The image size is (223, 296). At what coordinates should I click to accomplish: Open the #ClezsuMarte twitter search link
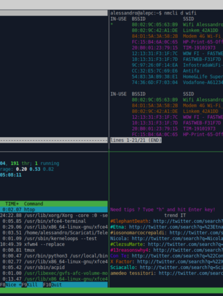pyautogui.click(x=186, y=244)
